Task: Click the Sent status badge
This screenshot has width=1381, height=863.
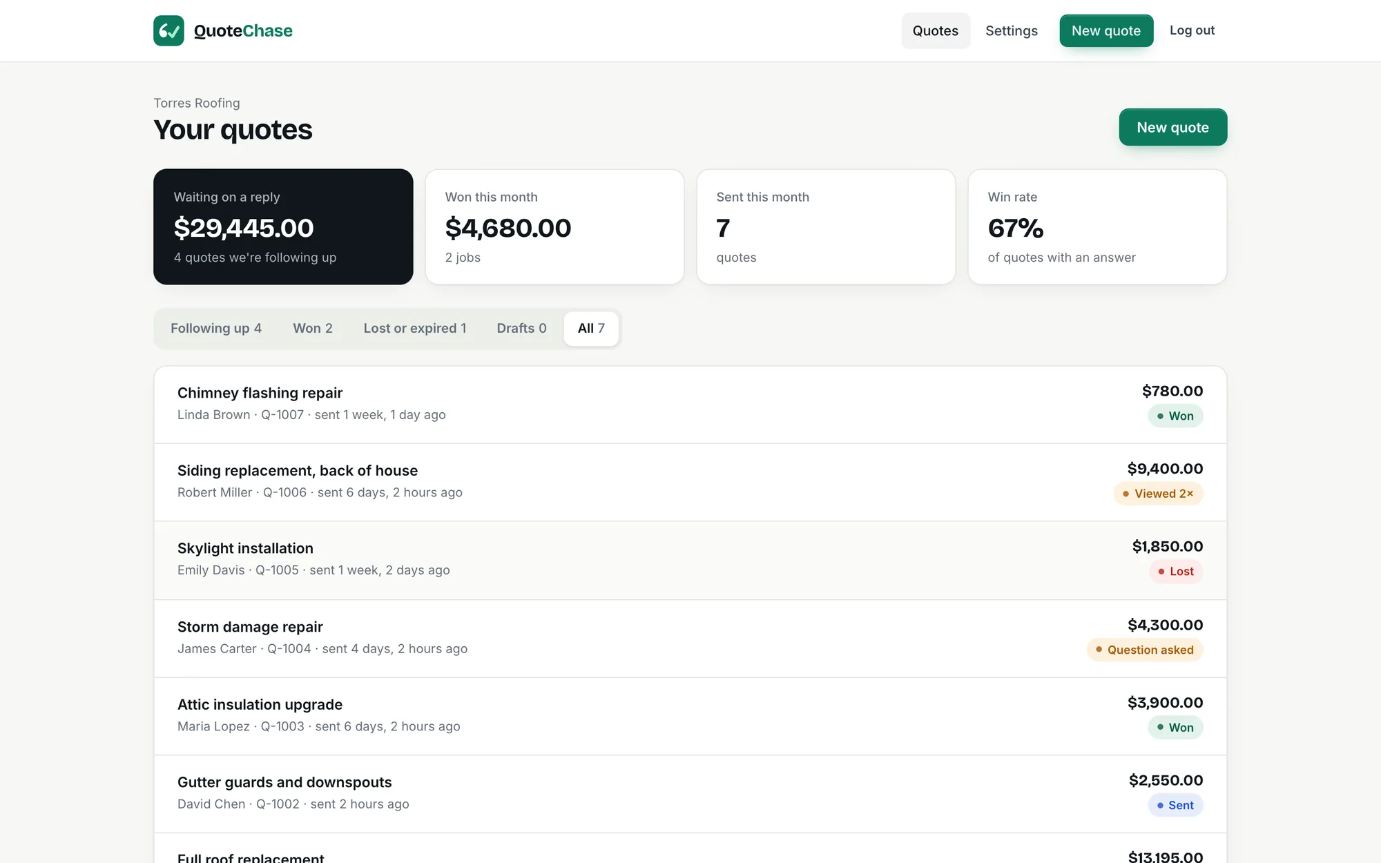Action: point(1175,805)
